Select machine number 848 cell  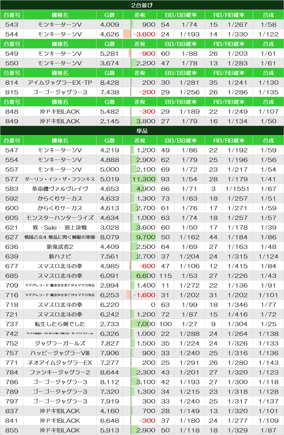[12, 112]
